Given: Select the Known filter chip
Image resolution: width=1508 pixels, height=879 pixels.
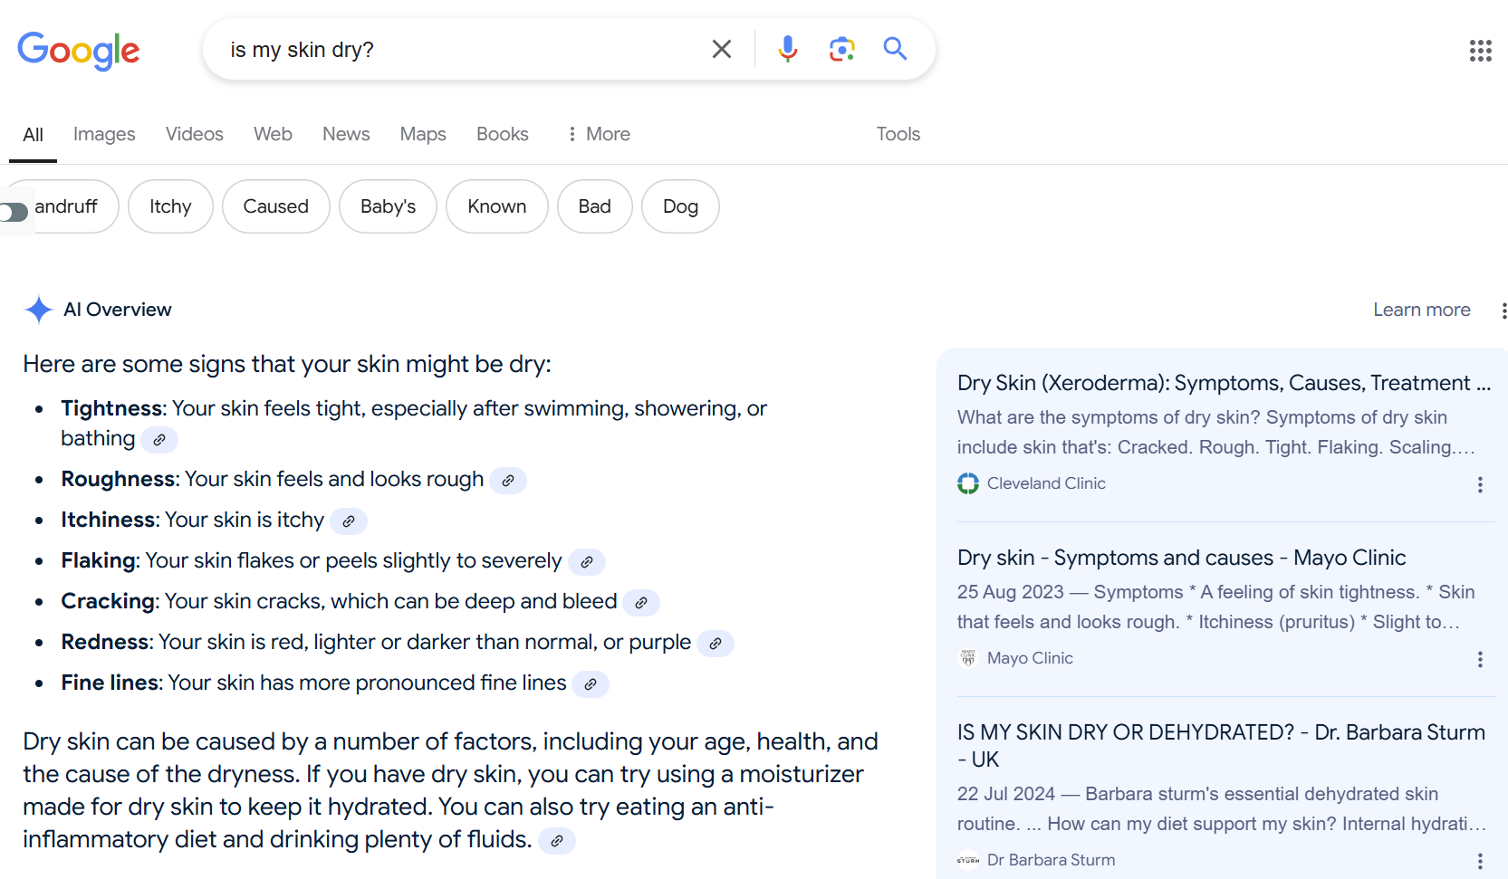Looking at the screenshot, I should pyautogui.click(x=496, y=206).
